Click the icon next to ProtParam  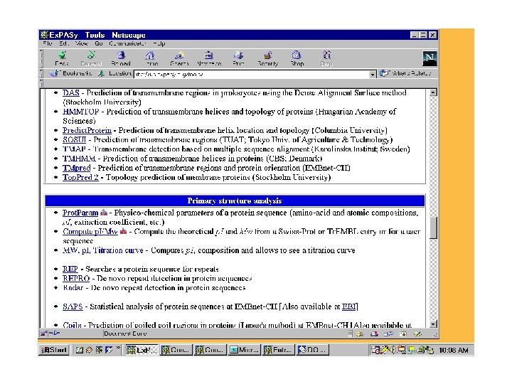coord(104,213)
